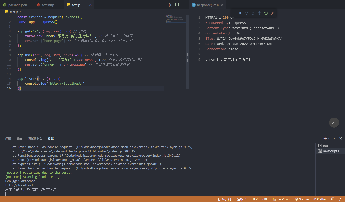
Task: Click the Connection: close response header
Action: point(222,49)
